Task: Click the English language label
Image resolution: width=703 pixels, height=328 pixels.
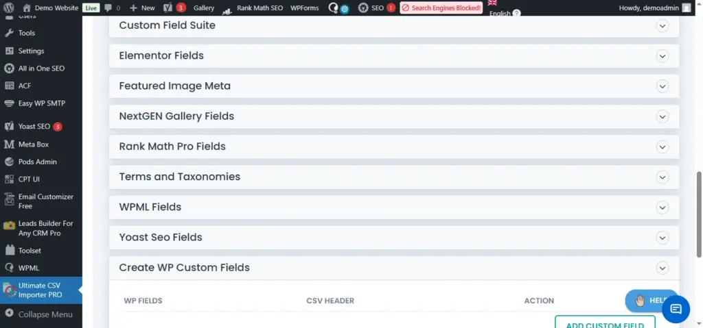Action: point(500,13)
